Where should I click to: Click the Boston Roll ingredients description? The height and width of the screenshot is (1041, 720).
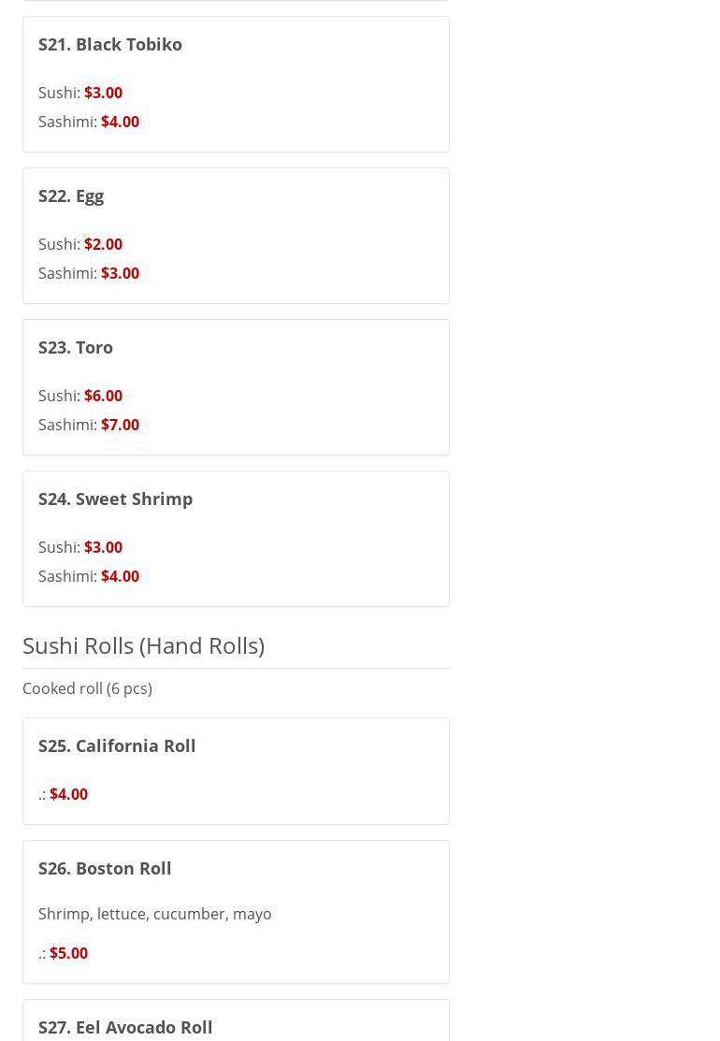[x=155, y=914]
